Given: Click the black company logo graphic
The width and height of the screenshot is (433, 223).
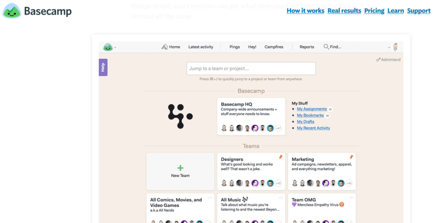Looking at the screenshot, I should [x=180, y=116].
